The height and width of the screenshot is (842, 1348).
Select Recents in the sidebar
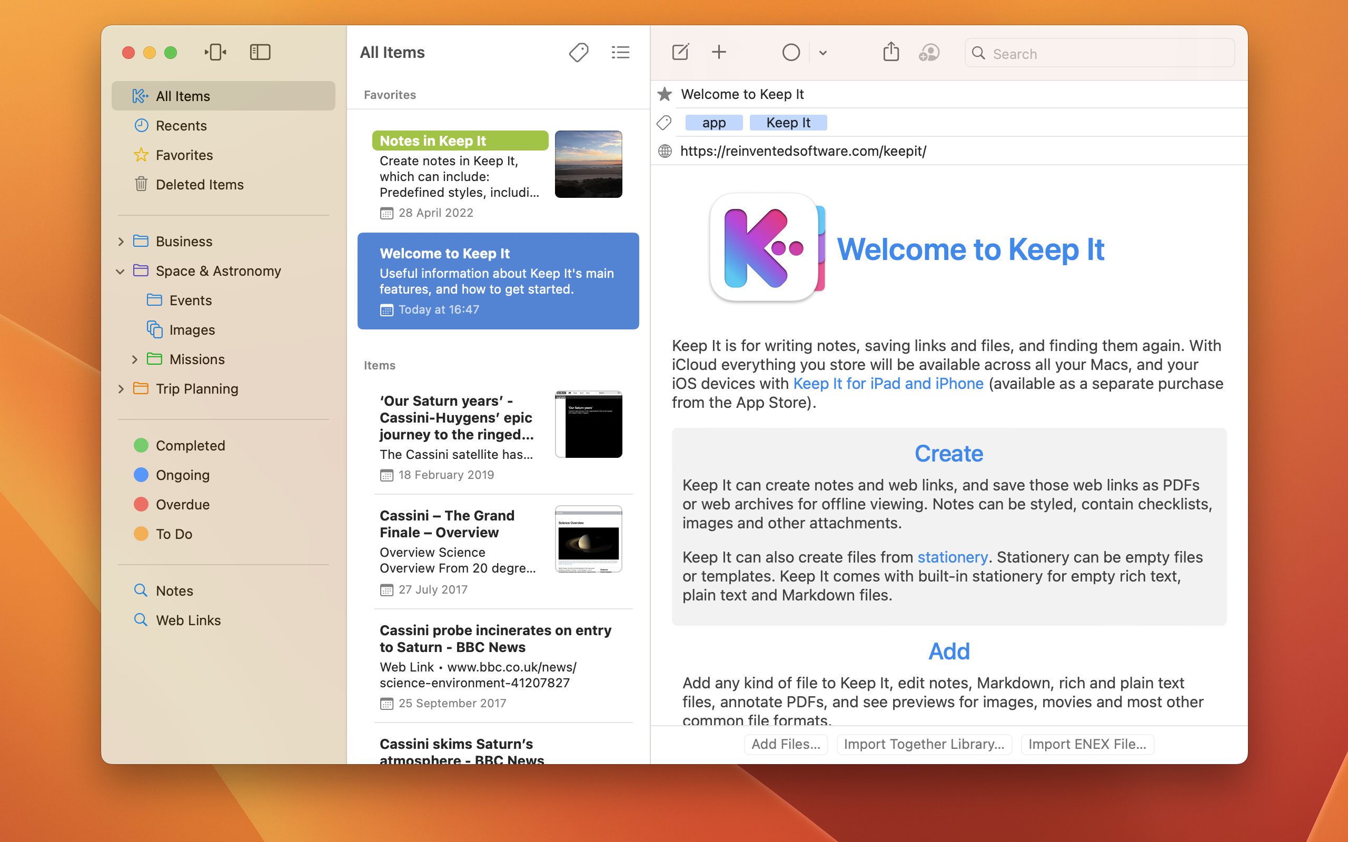click(181, 126)
